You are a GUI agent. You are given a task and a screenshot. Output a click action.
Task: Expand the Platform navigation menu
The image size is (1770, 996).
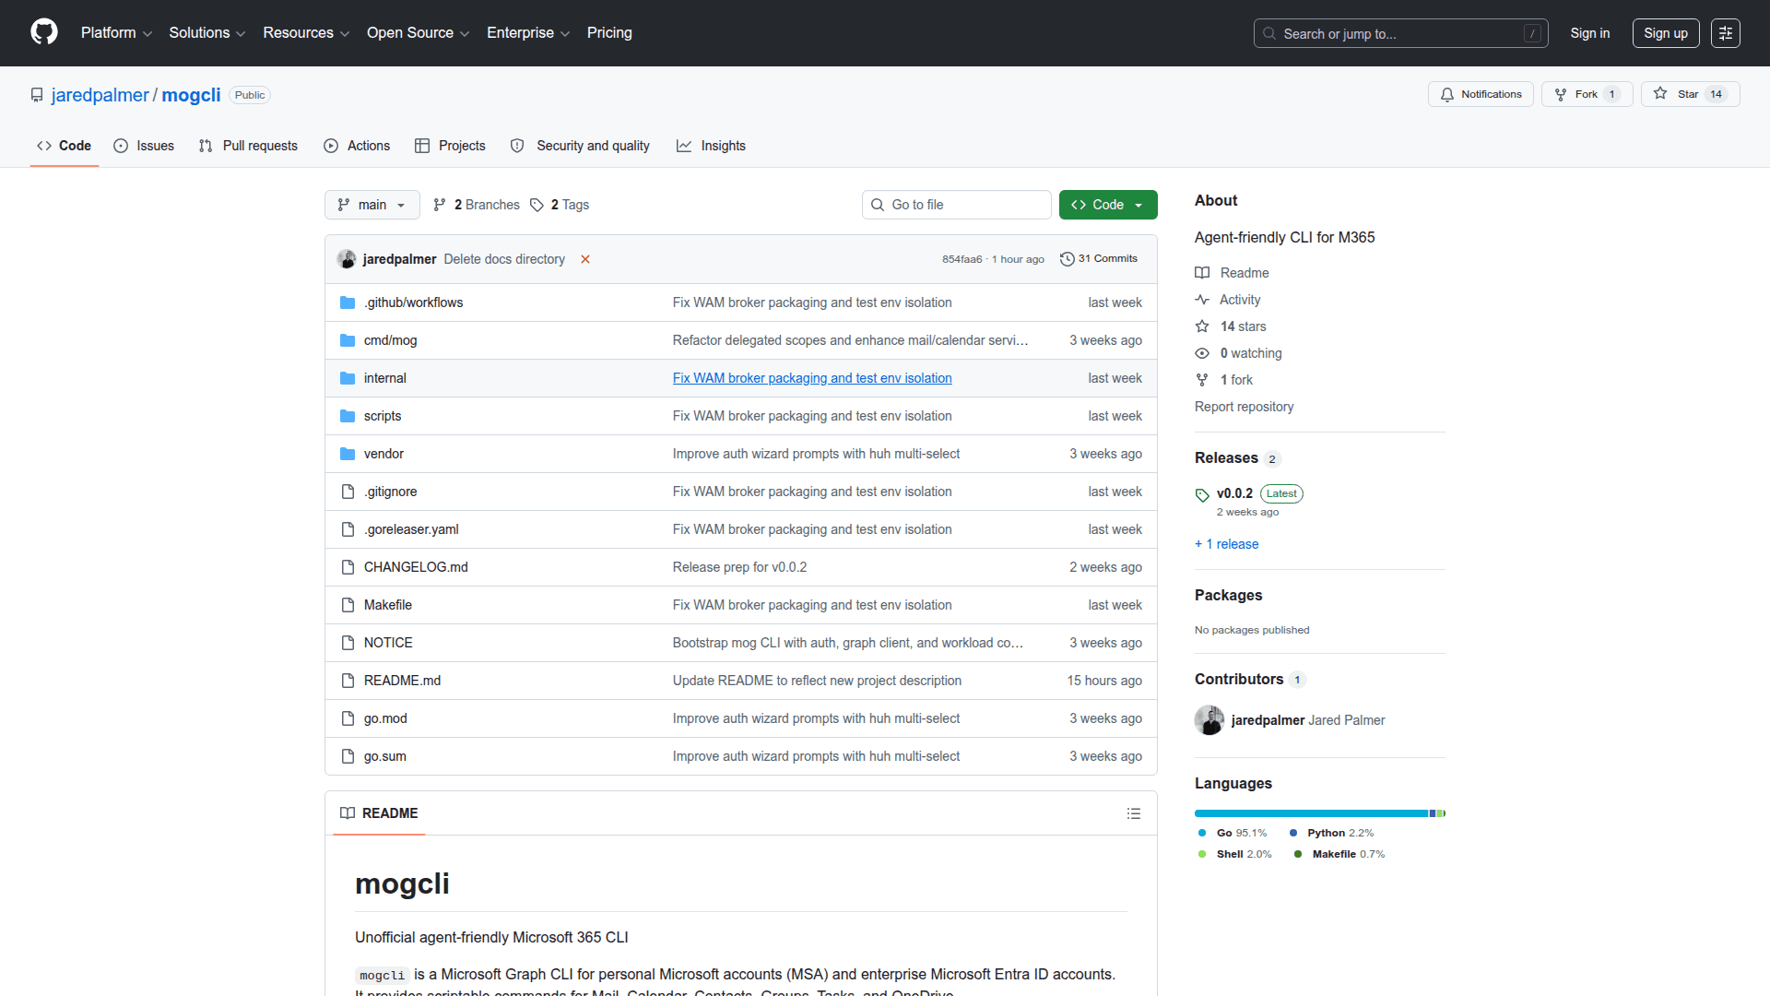116,33
